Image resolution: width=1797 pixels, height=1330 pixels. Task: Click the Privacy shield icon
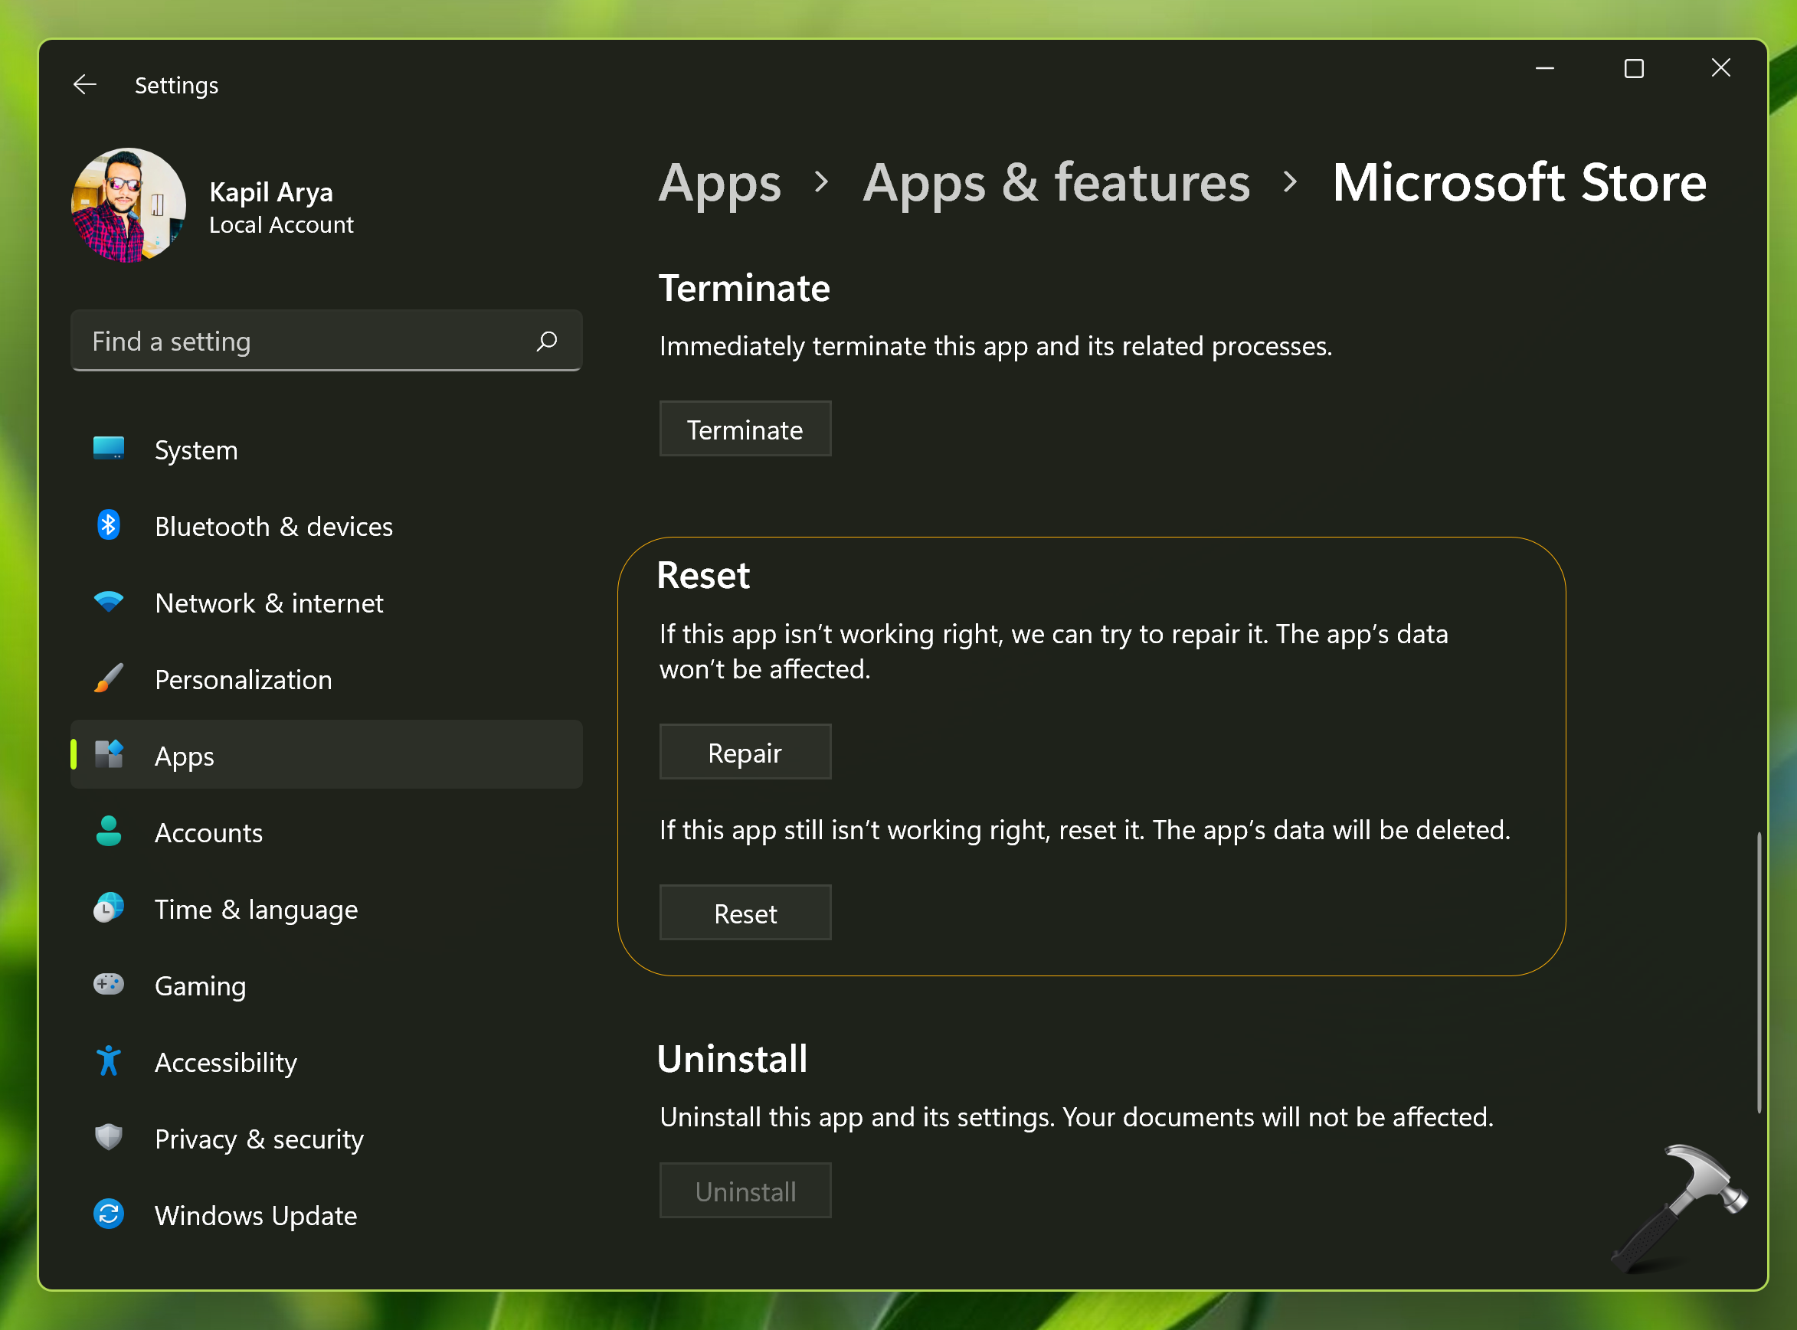109,1138
